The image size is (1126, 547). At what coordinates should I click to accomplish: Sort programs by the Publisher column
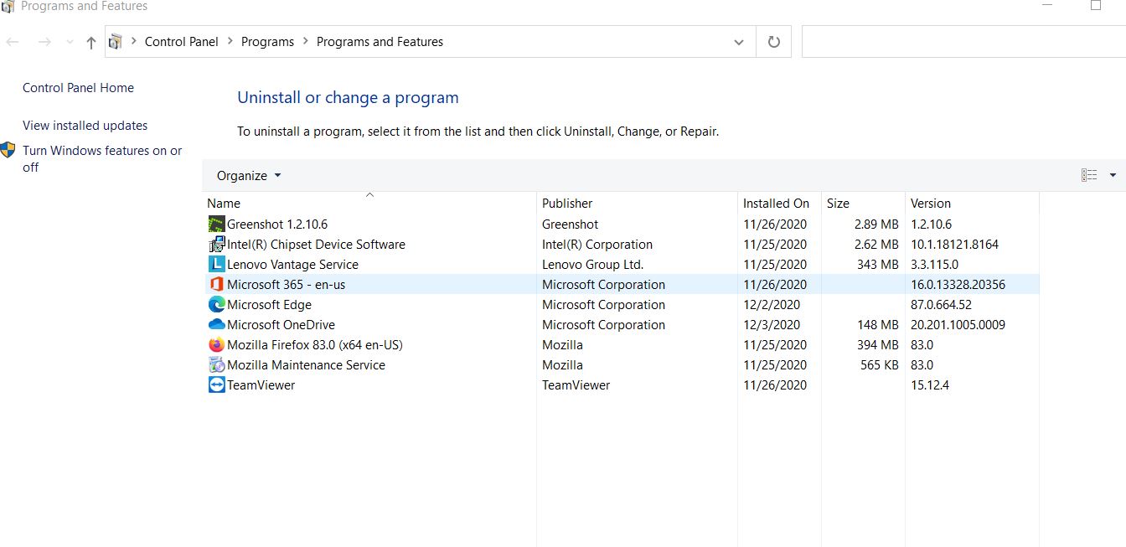(637, 204)
